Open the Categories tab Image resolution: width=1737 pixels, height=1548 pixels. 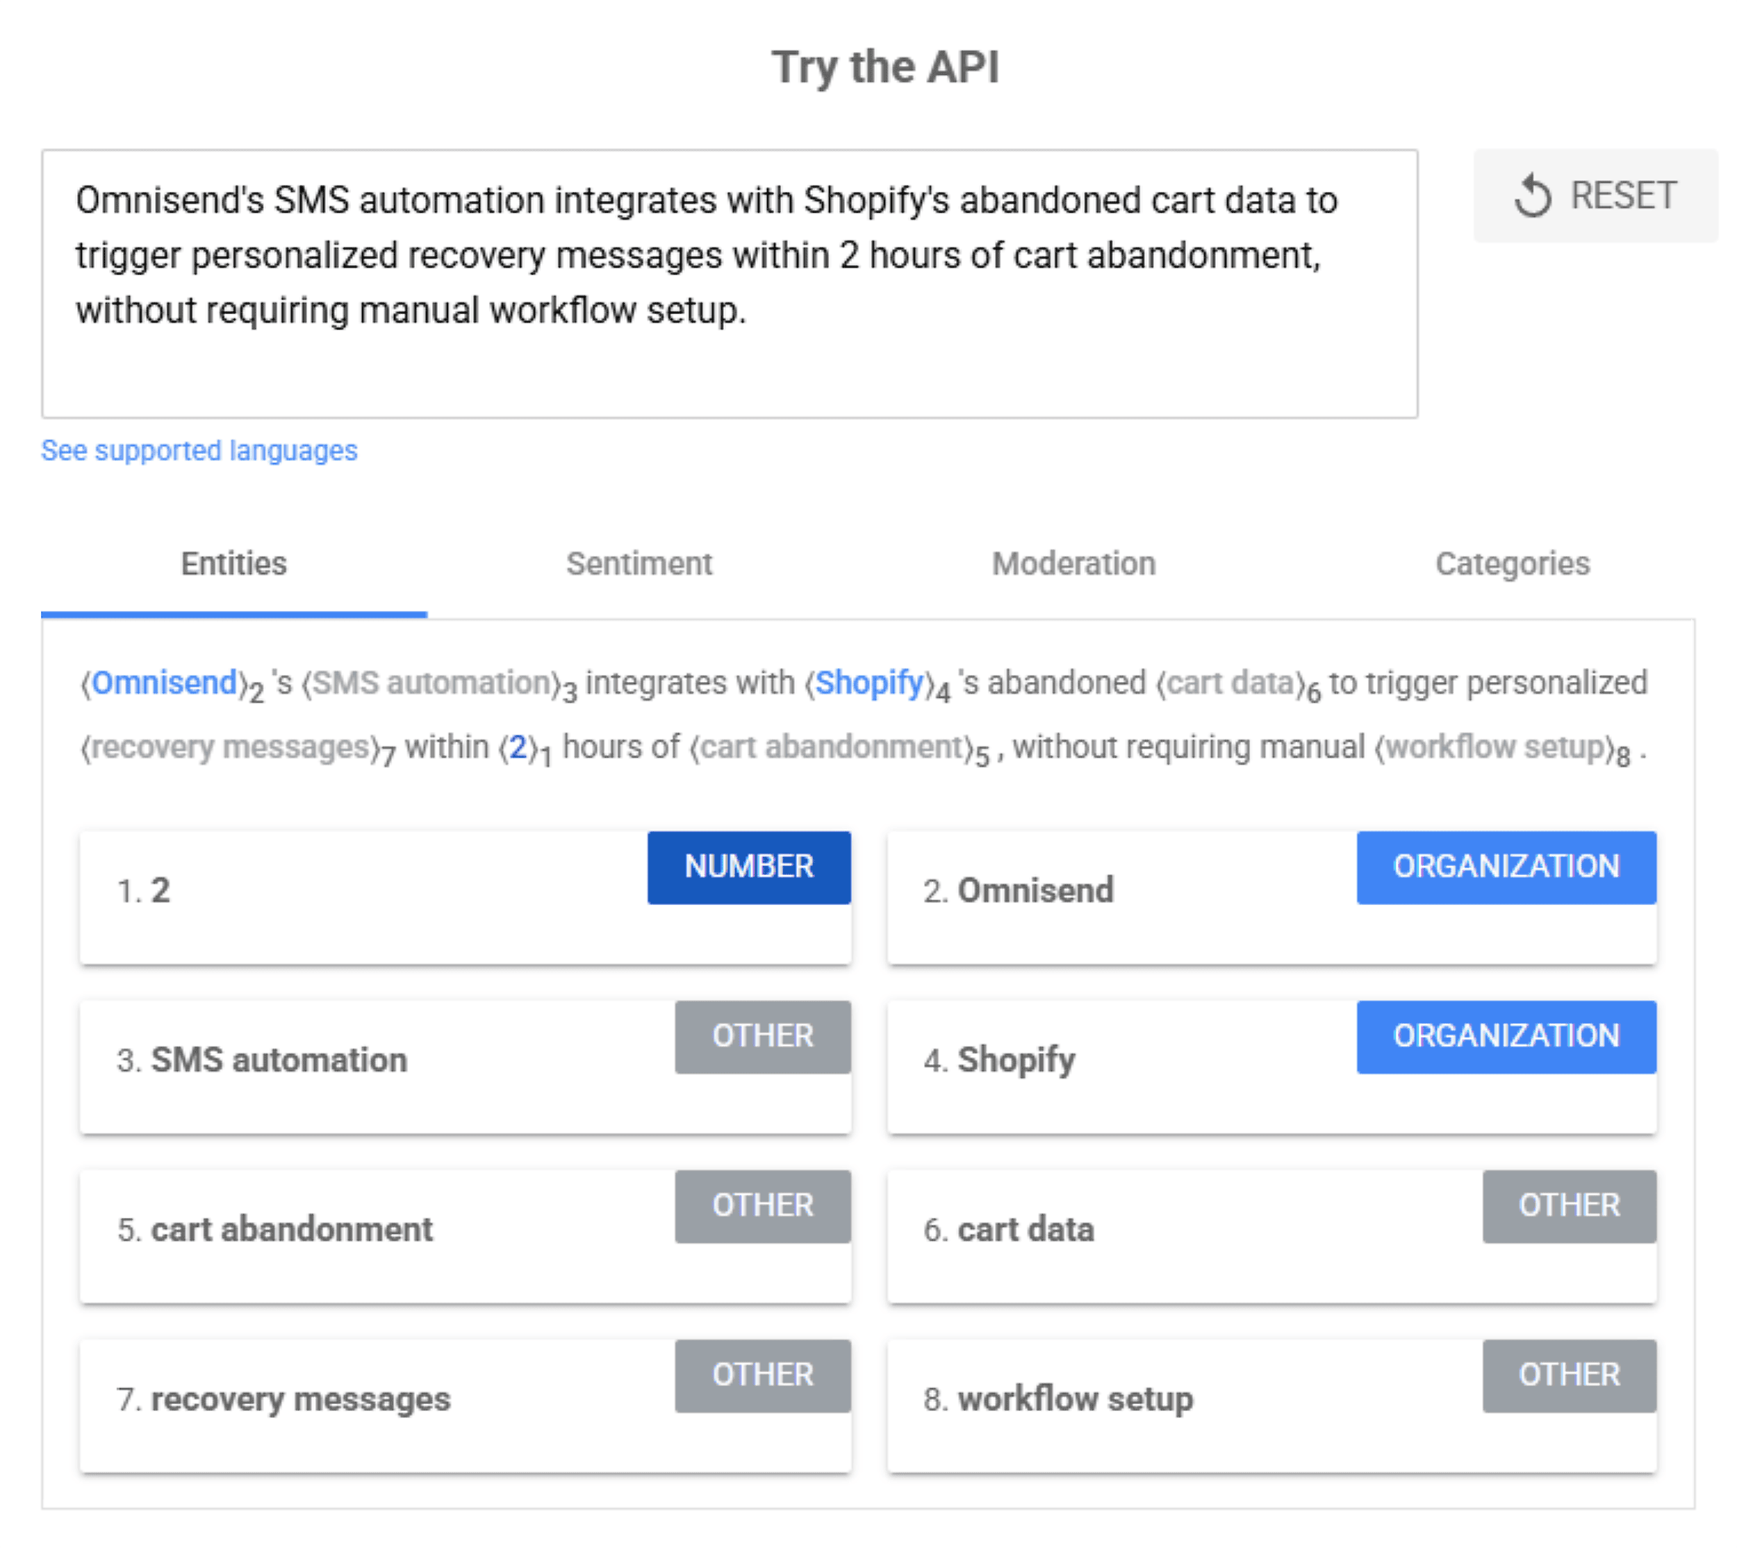(x=1512, y=563)
